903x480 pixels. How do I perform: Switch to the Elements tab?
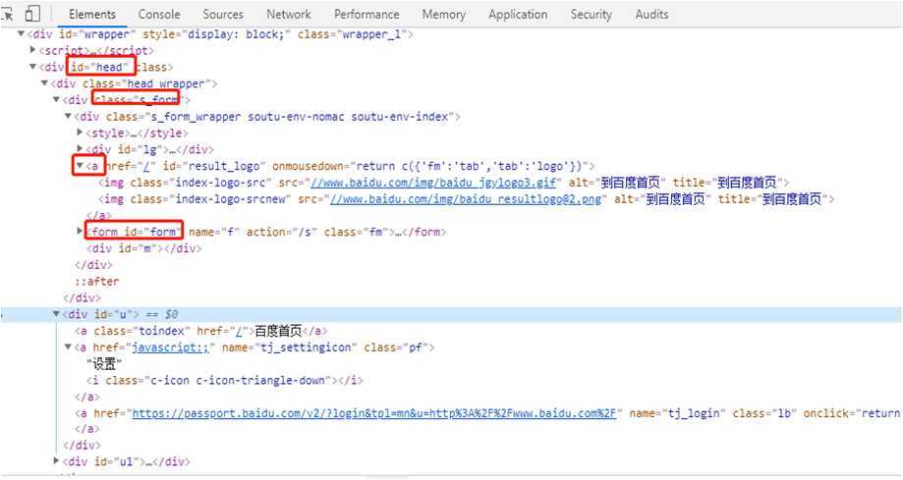click(x=92, y=15)
